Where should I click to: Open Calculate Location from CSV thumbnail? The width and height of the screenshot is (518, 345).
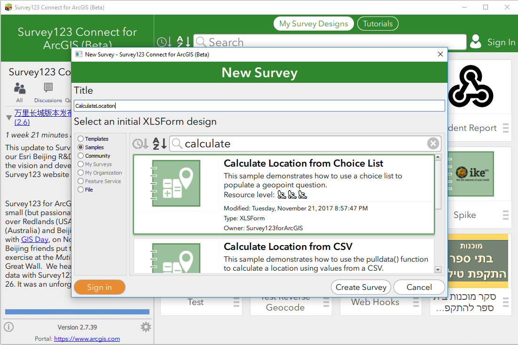[x=176, y=257]
